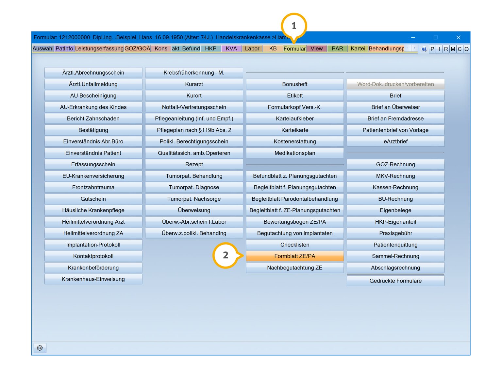Open the Karteikarte form
Screen dimensions: 502x387
click(295, 130)
